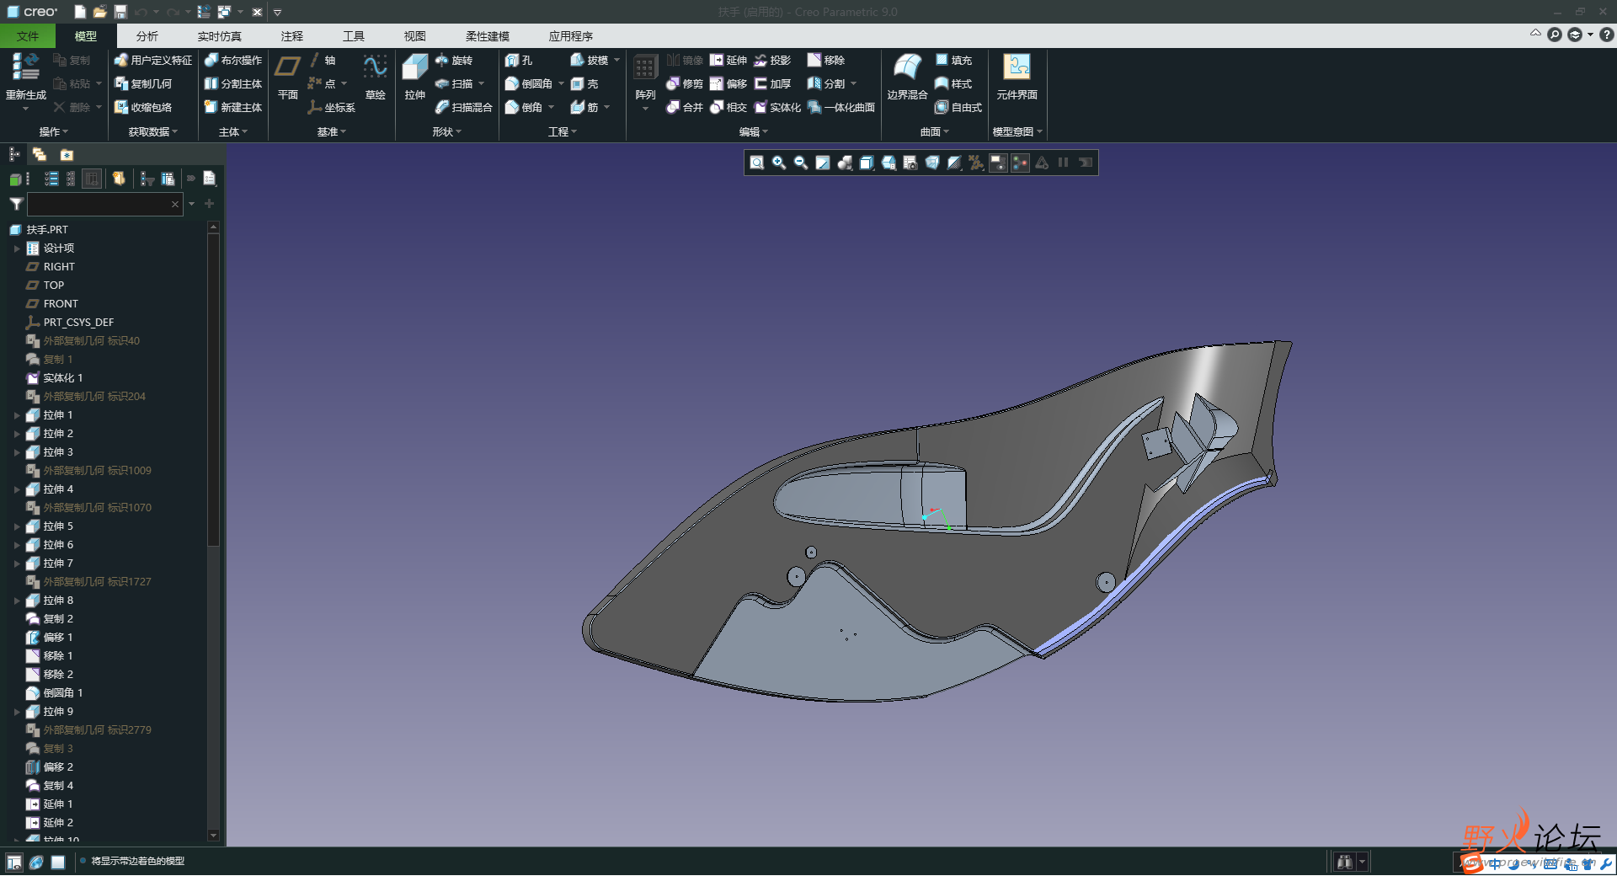
Task: Toggle the tree columns display button
Action: pos(92,179)
